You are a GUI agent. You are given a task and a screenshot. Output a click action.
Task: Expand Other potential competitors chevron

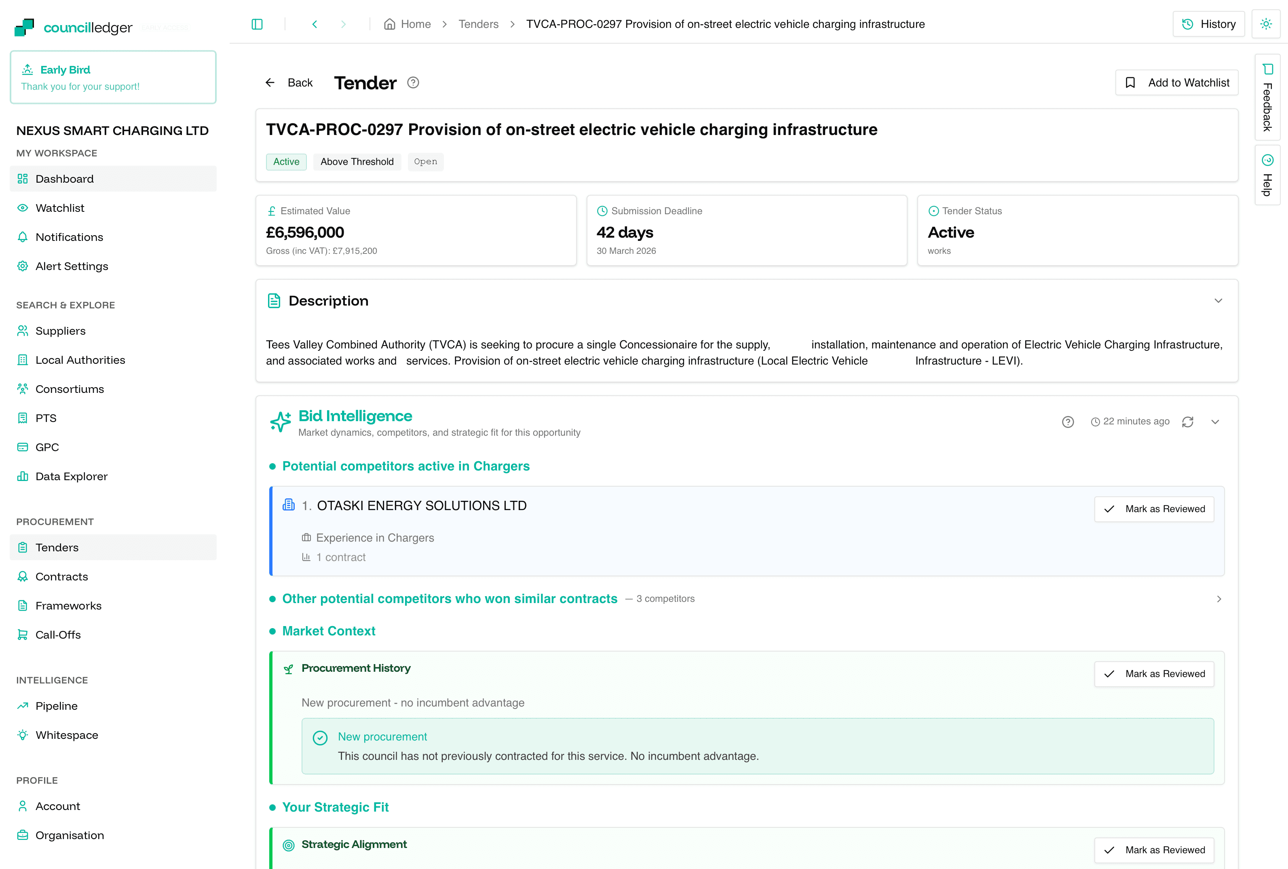pyautogui.click(x=1219, y=599)
